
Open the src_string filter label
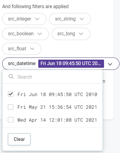(65, 19)
